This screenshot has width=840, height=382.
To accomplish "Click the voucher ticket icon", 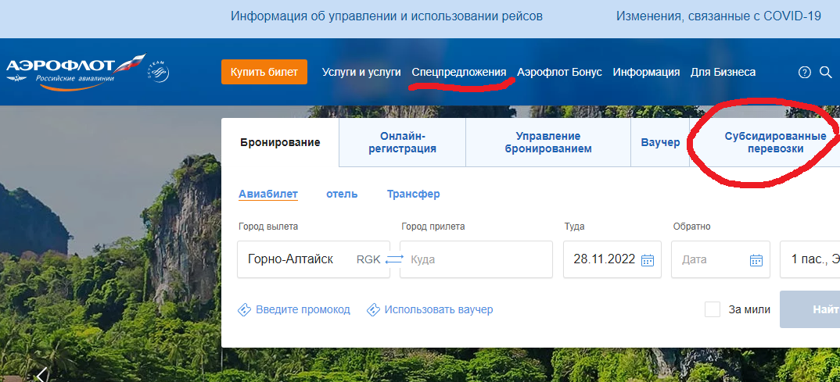I will coord(373,310).
